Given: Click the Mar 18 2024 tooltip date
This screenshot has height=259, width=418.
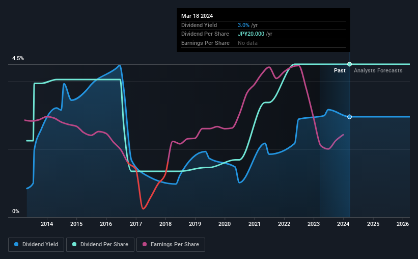Looking at the screenshot, I should pos(197,16).
